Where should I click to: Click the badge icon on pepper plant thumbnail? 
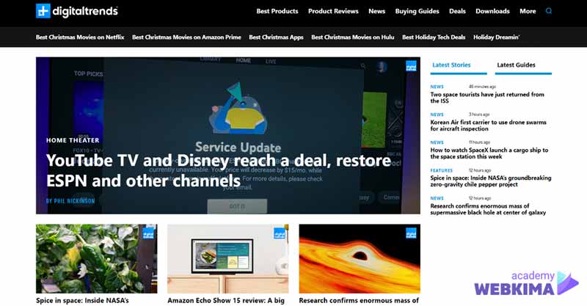(x=148, y=233)
